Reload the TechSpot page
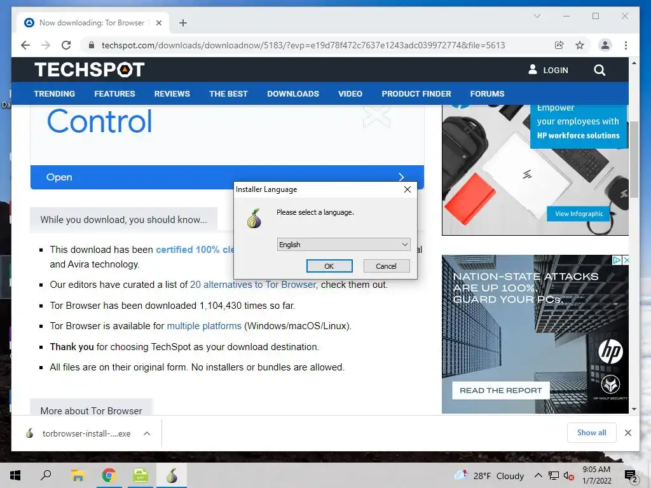This screenshot has width=651, height=488. pyautogui.click(x=66, y=45)
